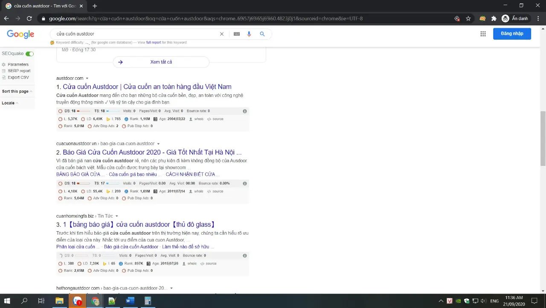Open Calculator from the taskbar
Viewport: 546px width, 308px height.
148,301
